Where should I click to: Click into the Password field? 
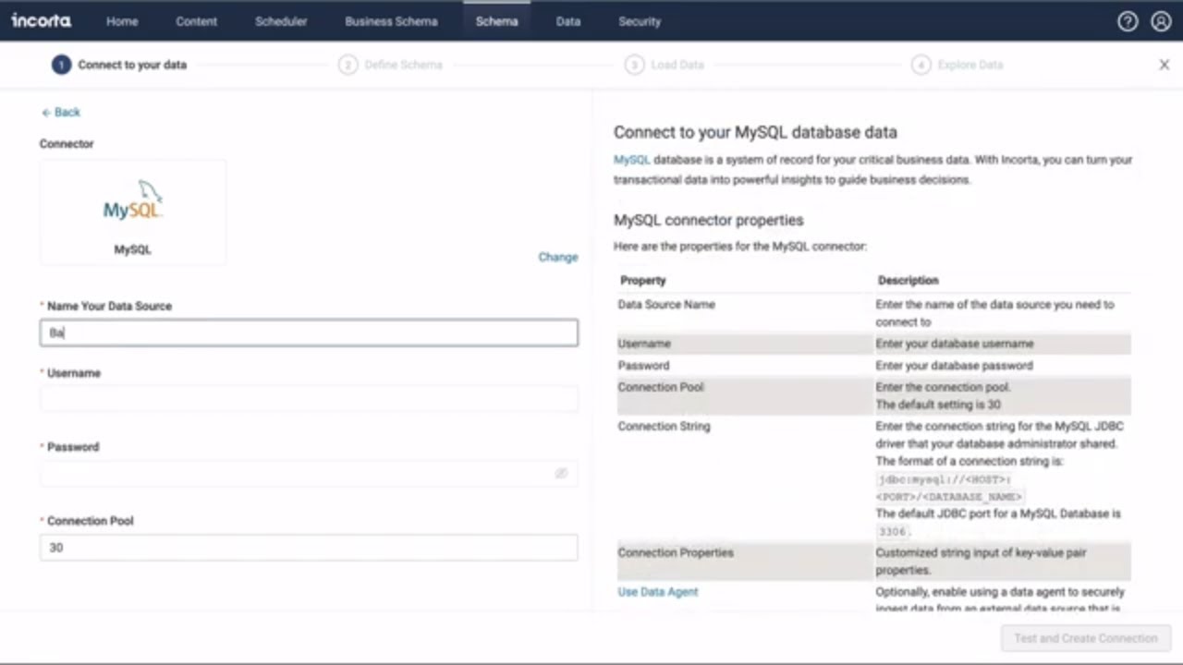tap(309, 473)
